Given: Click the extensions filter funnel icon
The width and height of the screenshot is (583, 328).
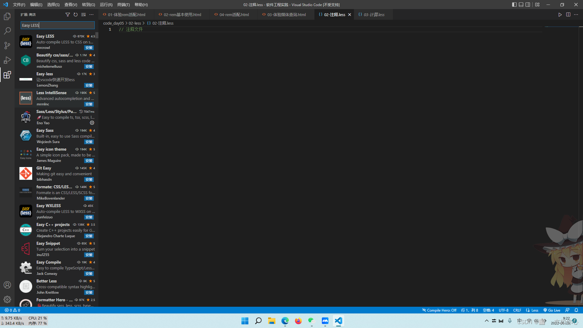Looking at the screenshot, I should (x=68, y=15).
